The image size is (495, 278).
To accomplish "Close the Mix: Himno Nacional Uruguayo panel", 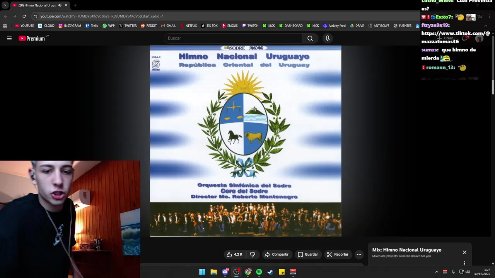I will click(464, 252).
